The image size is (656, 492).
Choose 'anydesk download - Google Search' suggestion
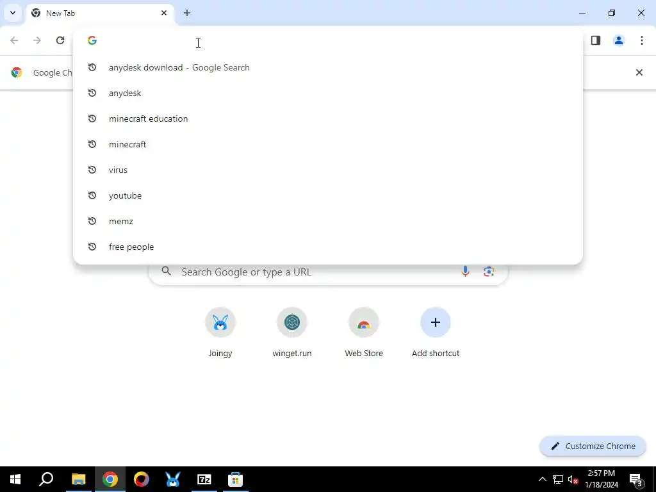(x=328, y=67)
